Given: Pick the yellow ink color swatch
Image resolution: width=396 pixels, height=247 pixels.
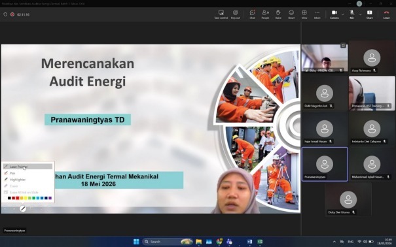Looking at the screenshot, I should 26,198.
